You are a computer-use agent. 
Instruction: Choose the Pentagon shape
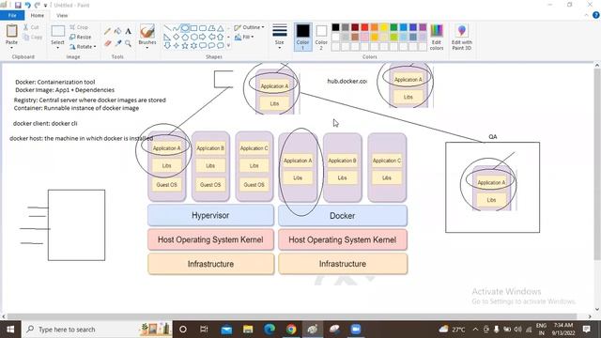185,38
